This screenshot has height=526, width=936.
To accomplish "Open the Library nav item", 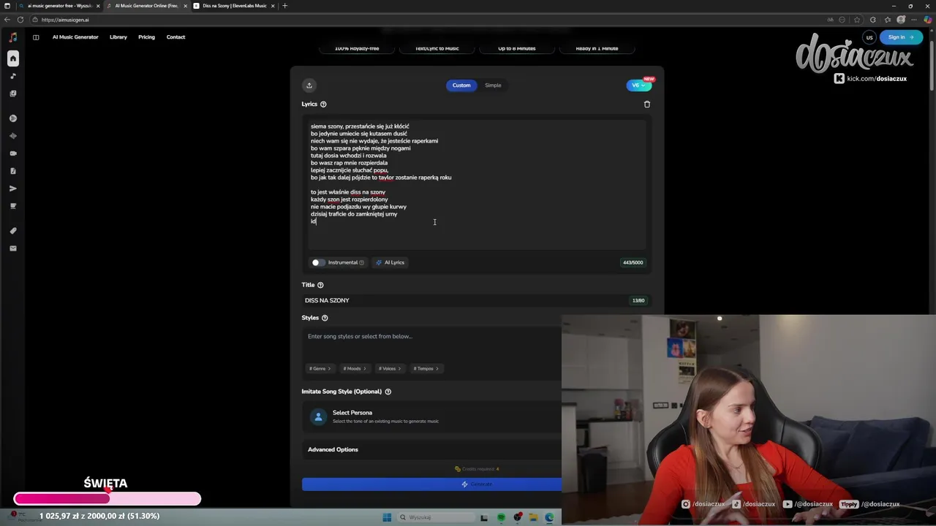I will (118, 37).
